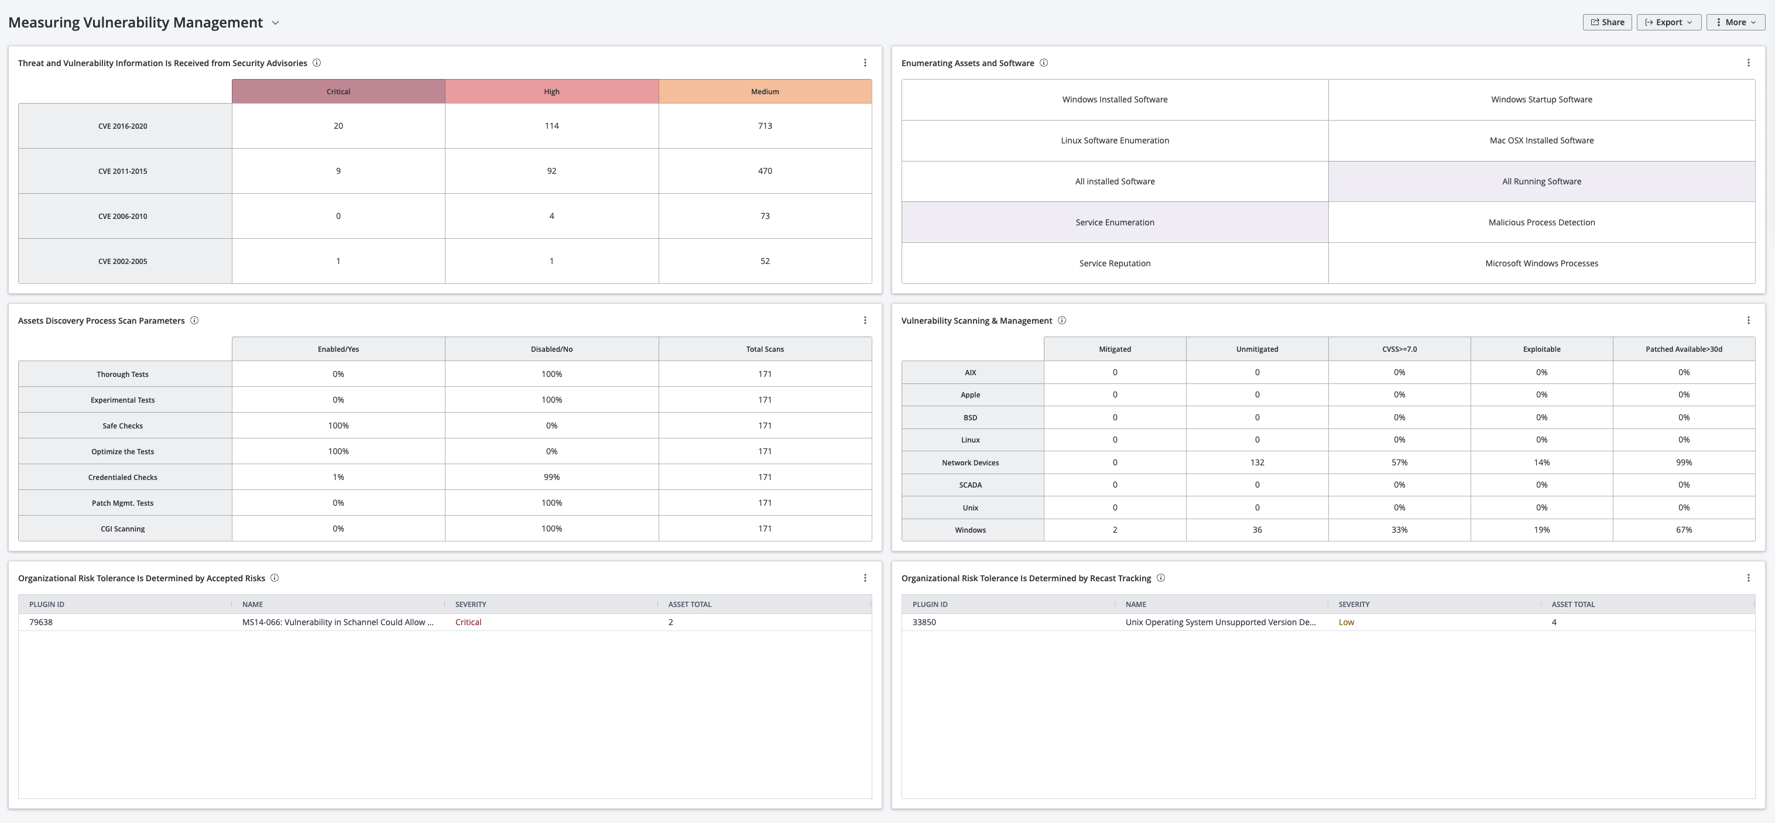The width and height of the screenshot is (1775, 823).
Task: View info for Accepted Risks widget
Action: coord(274,578)
